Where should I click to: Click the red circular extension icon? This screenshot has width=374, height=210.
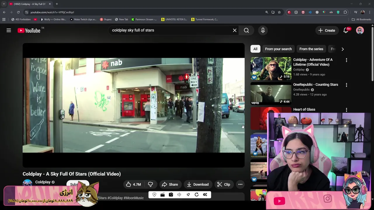pos(289,12)
